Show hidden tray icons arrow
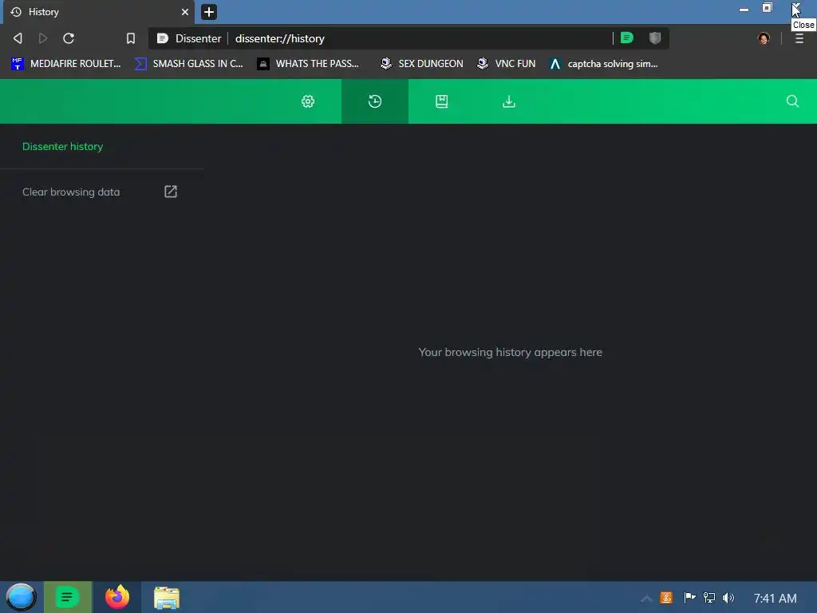This screenshot has height=613, width=817. [646, 599]
